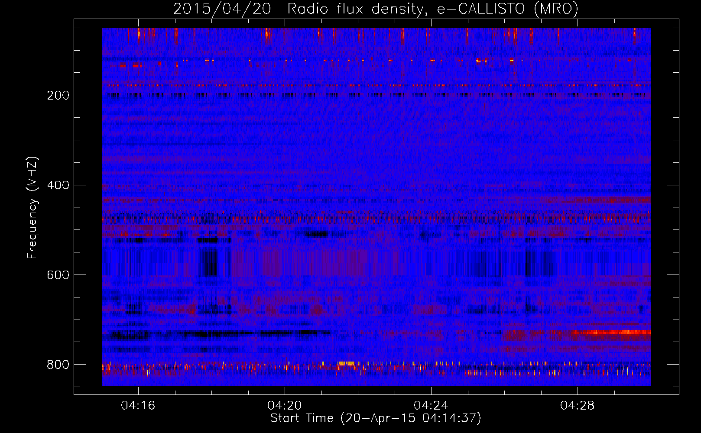Image resolution: width=701 pixels, height=433 pixels.
Task: Click the 400 frequency tick label
Action: tap(58, 185)
